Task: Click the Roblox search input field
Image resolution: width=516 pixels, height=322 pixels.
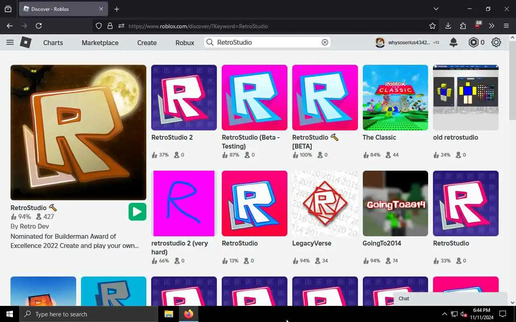Action: (x=267, y=42)
